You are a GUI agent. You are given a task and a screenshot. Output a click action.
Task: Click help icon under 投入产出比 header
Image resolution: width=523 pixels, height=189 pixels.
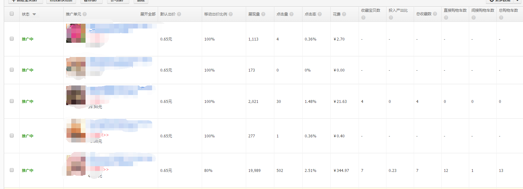pos(391,18)
